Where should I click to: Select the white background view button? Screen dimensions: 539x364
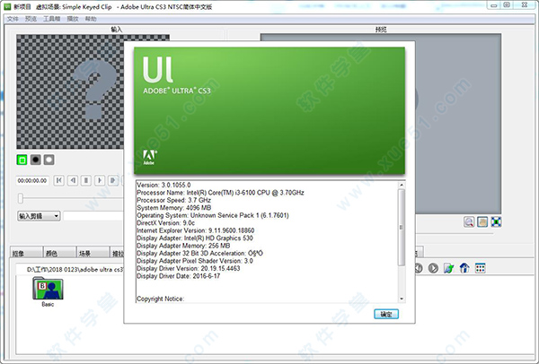click(49, 160)
